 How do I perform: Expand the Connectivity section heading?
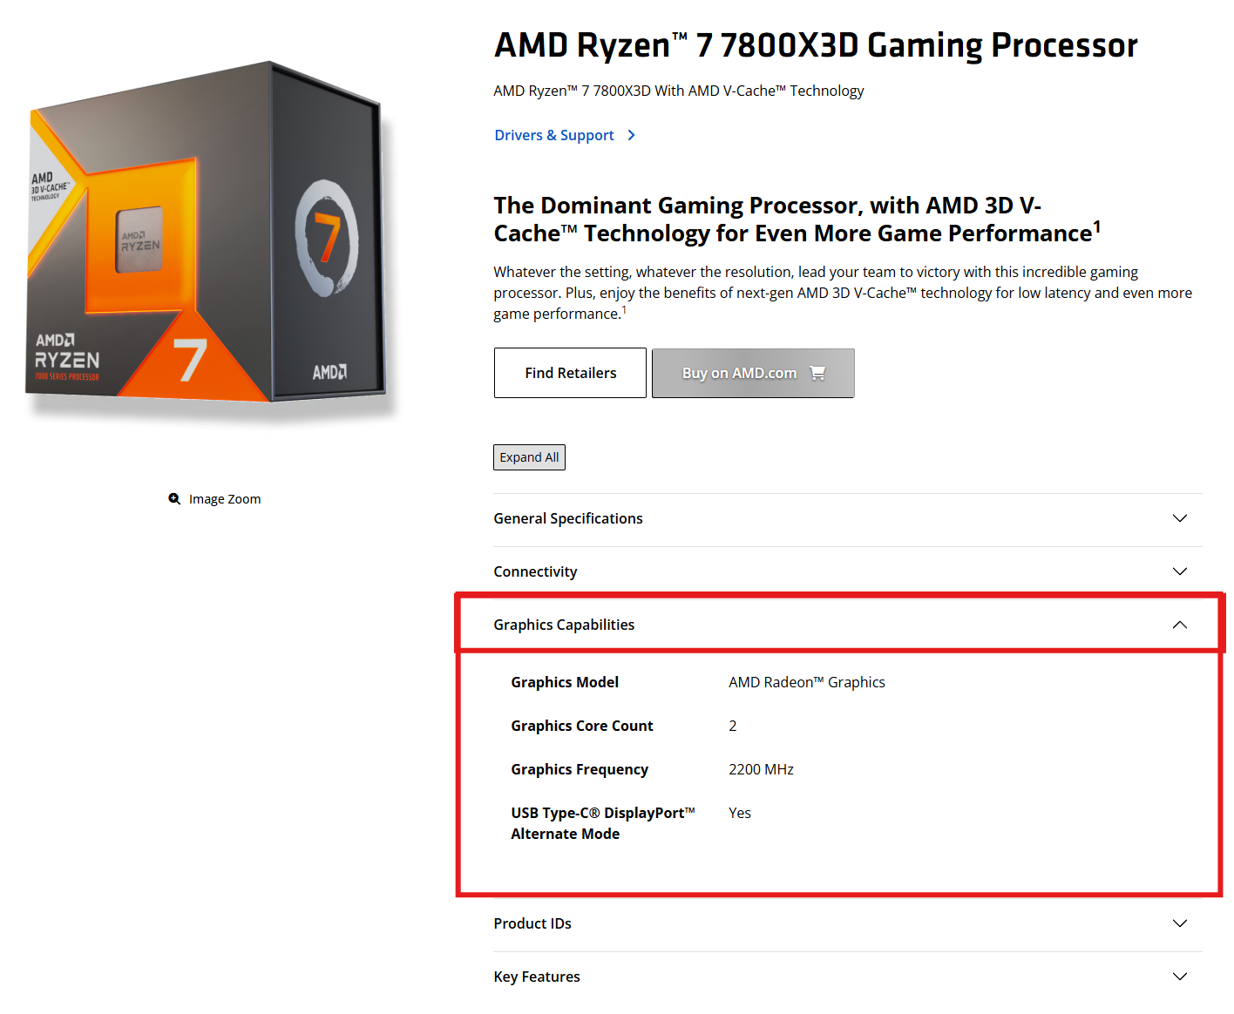pyautogui.click(x=535, y=571)
